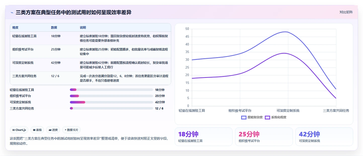The height and width of the screenshot is (156, 363).
Task: Click the 25分钟 table data cell
Action: pyautogui.click(x=56, y=49)
